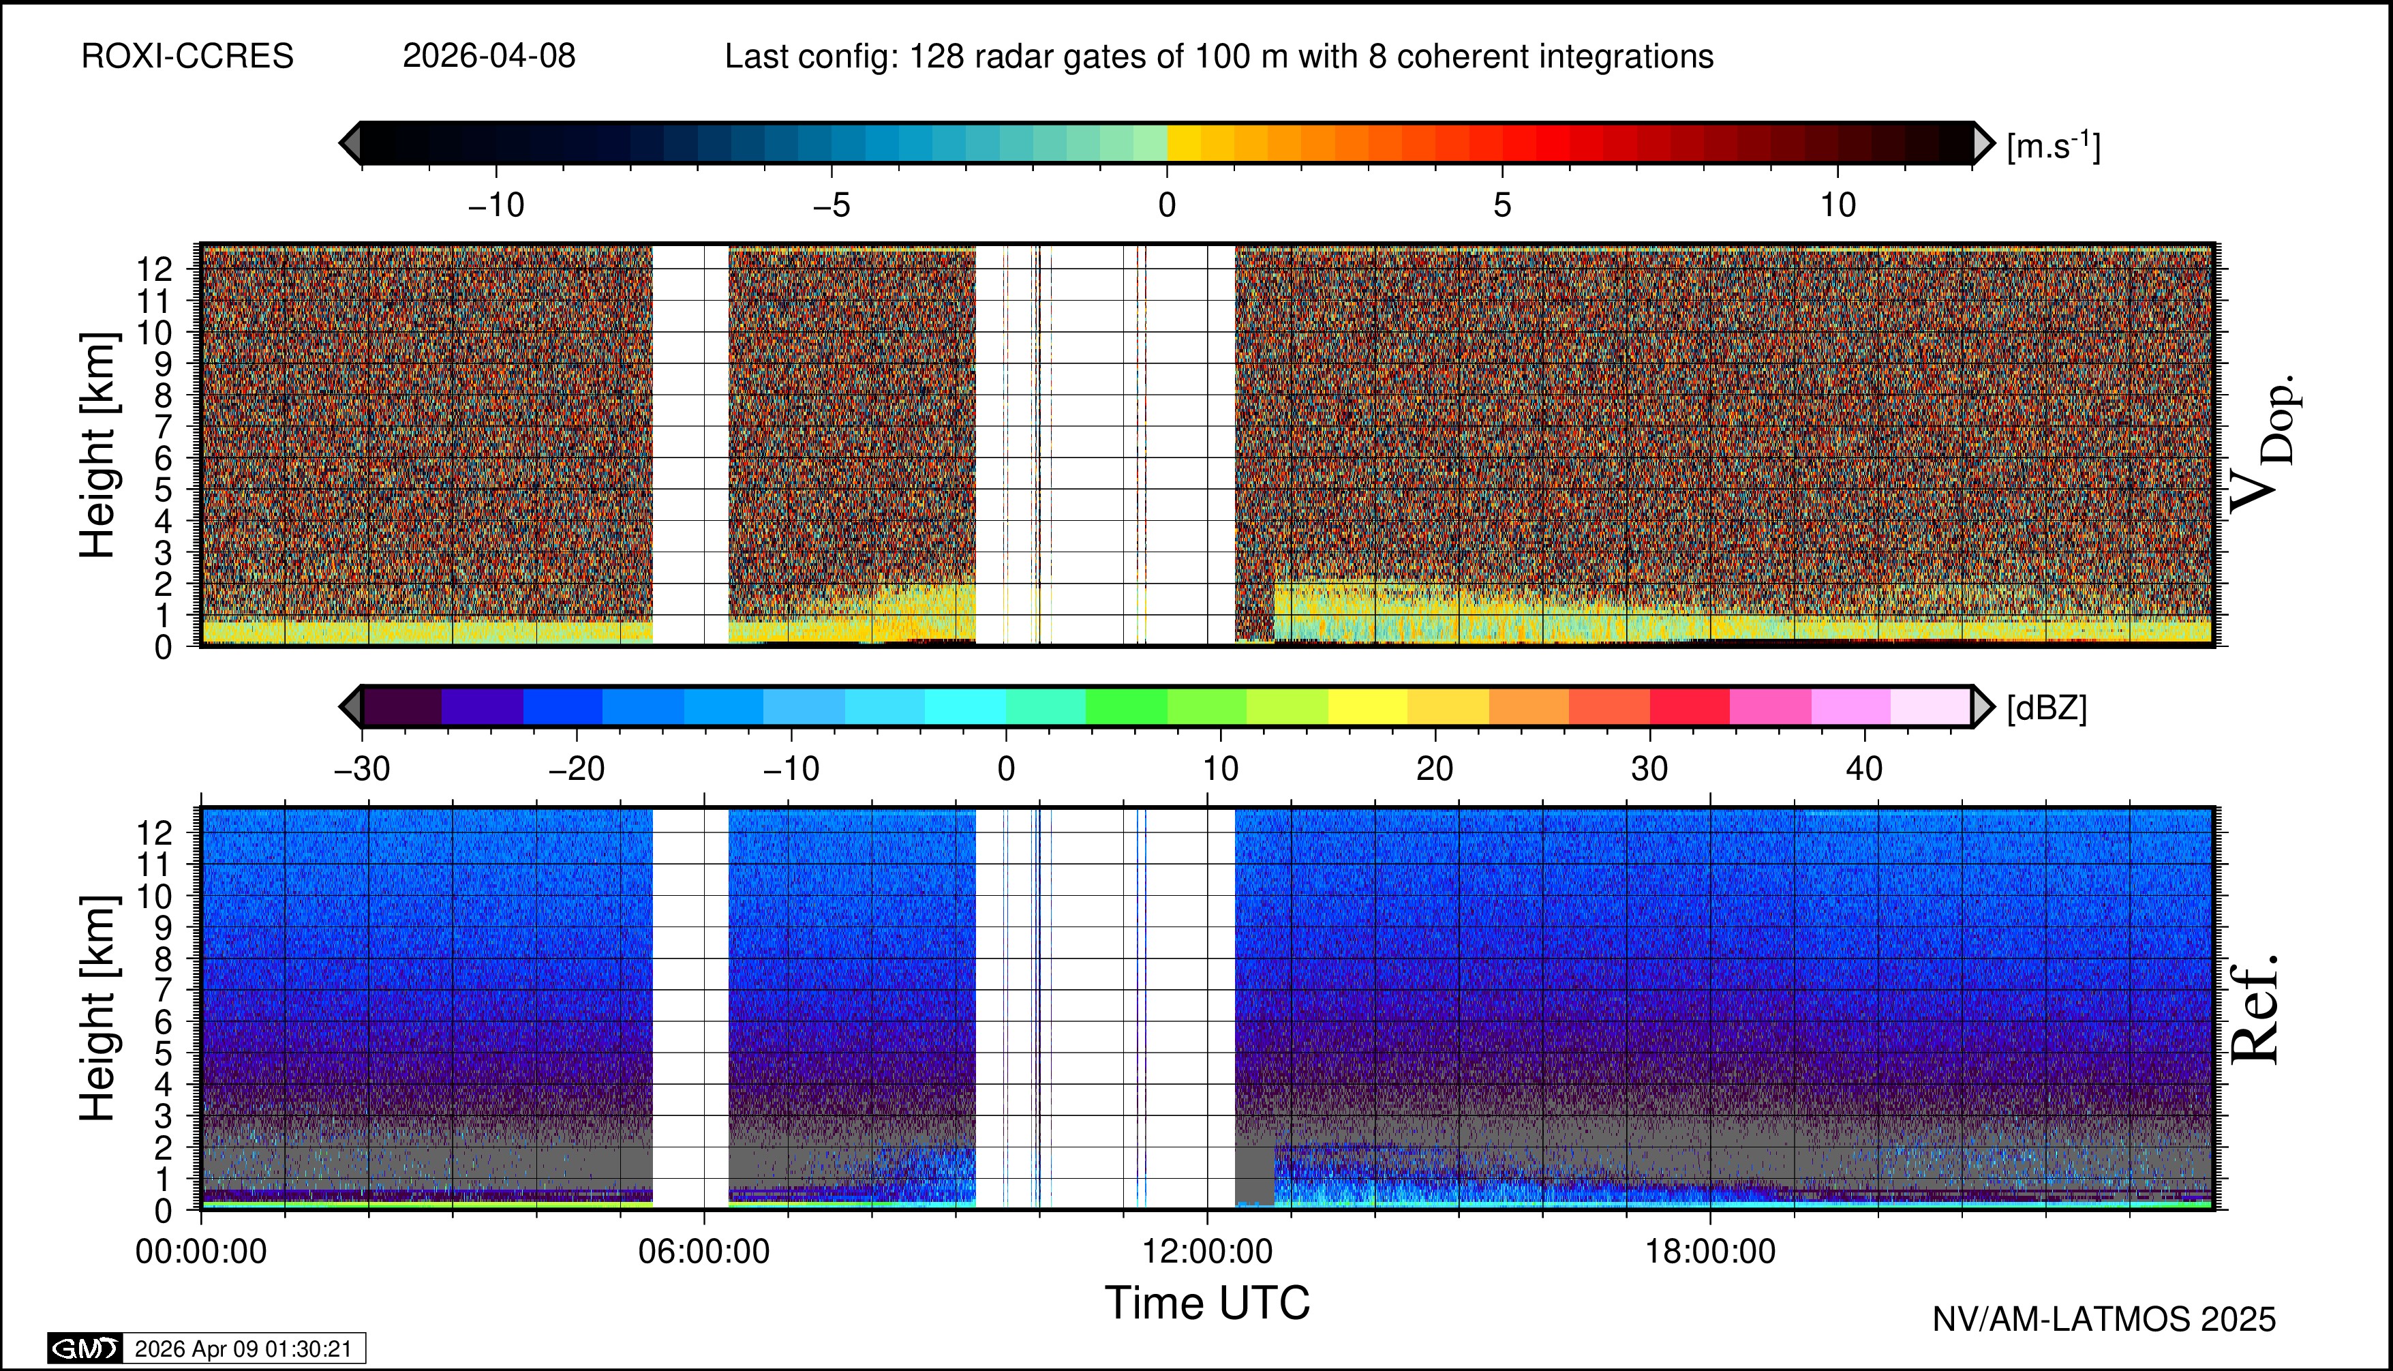
Task: Pick the yellow swatch in dBZ colorbar
Action: 1368,706
